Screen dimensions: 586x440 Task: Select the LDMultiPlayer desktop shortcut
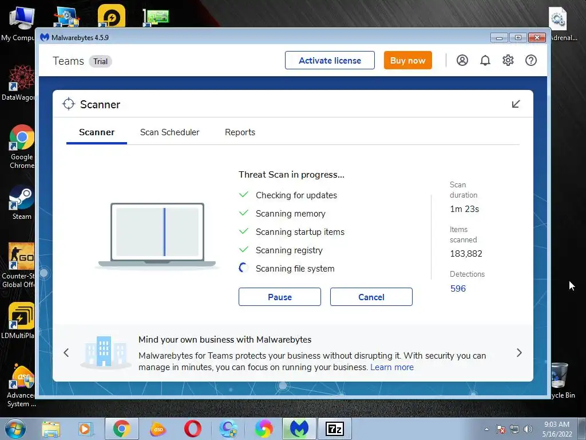18,321
